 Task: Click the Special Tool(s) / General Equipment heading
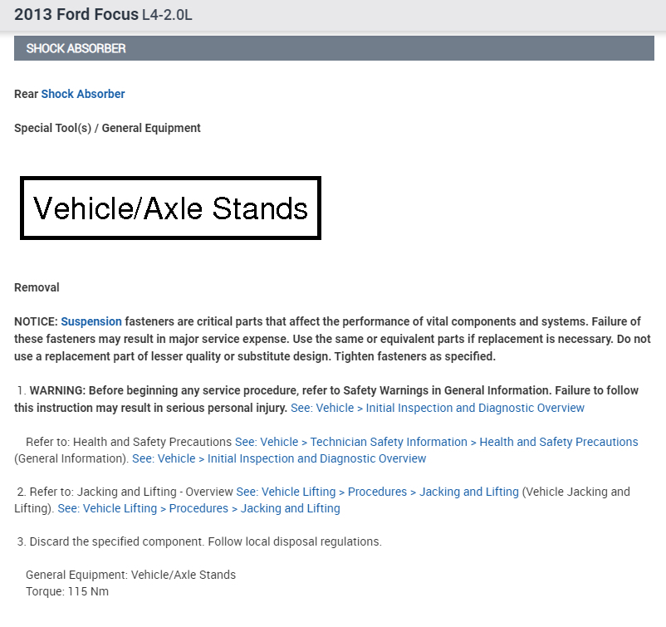click(x=107, y=128)
